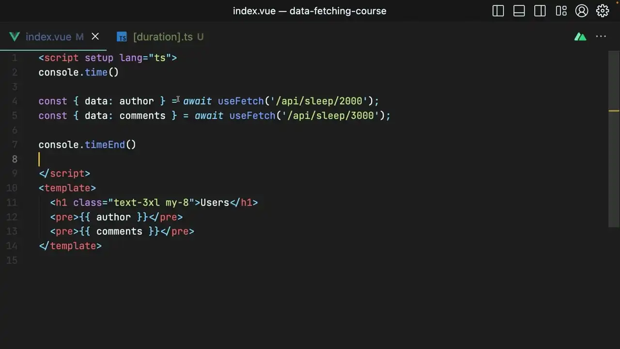Click line number 7 in the gutter
The image size is (620, 349).
coord(15,144)
